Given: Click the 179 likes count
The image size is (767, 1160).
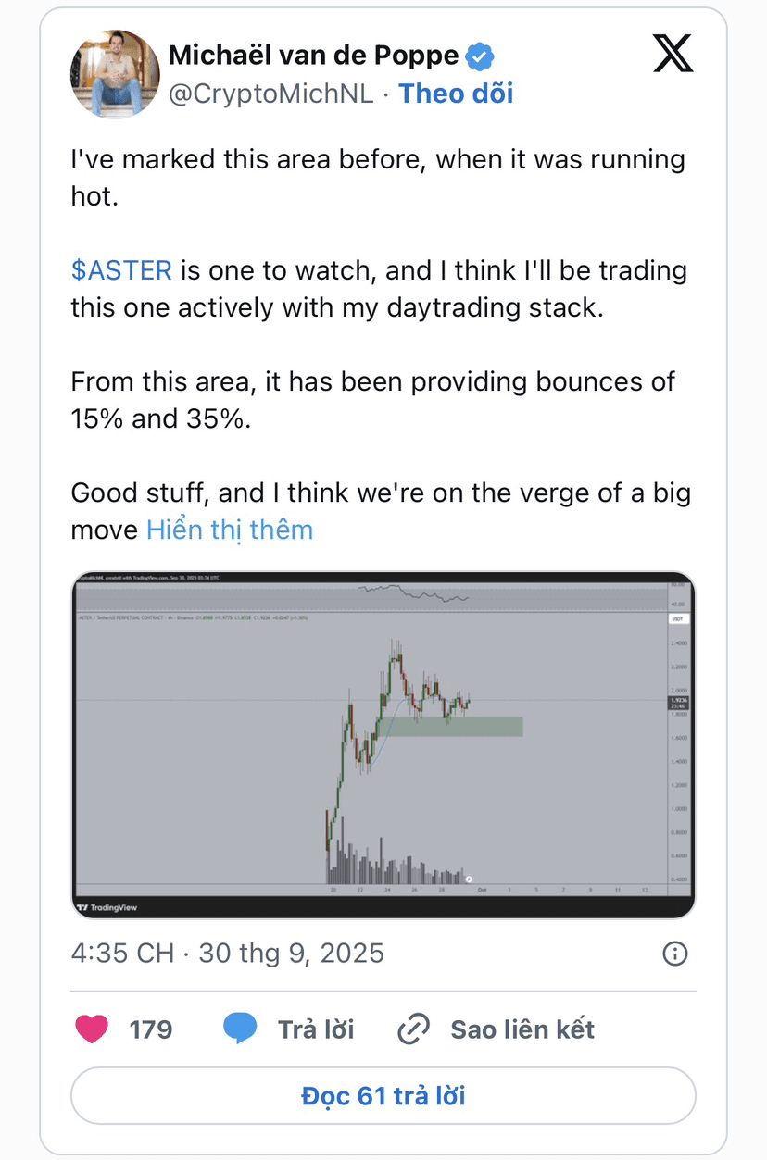Looking at the screenshot, I should click(x=151, y=1029).
